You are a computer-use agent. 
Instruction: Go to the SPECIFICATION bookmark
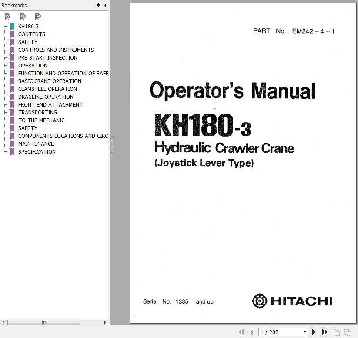(37, 152)
